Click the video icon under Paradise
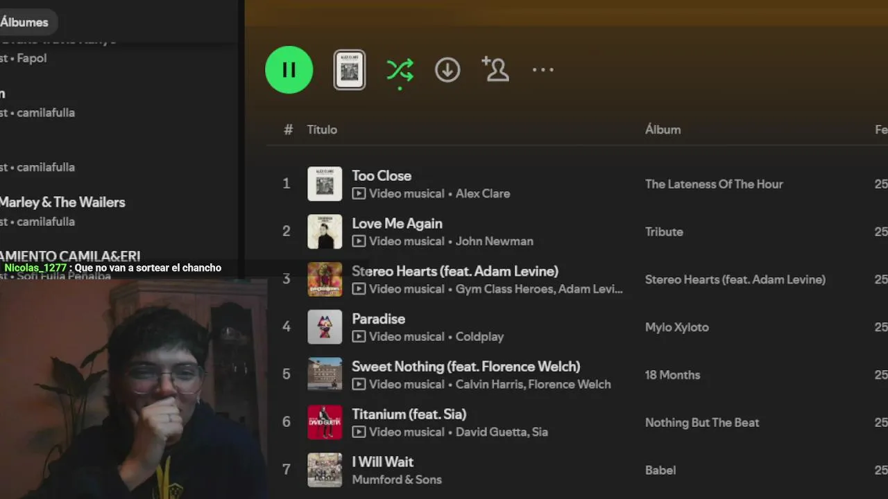This screenshot has width=888, height=499. click(359, 337)
